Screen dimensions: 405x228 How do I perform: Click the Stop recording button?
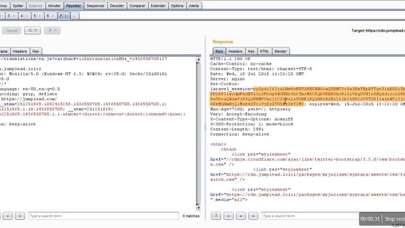pyautogui.click(x=394, y=218)
